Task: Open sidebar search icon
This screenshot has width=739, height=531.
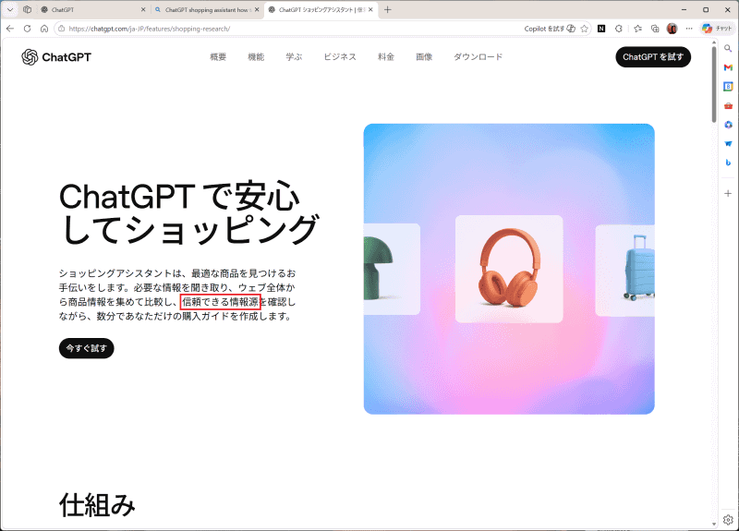Action: pyautogui.click(x=728, y=49)
